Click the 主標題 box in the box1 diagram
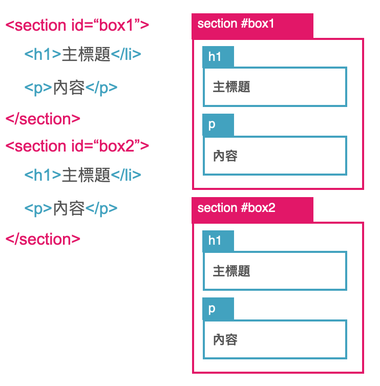 (x=275, y=87)
